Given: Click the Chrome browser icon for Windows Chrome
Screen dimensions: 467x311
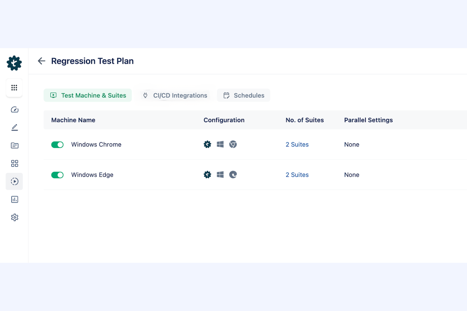Looking at the screenshot, I should 233,144.
